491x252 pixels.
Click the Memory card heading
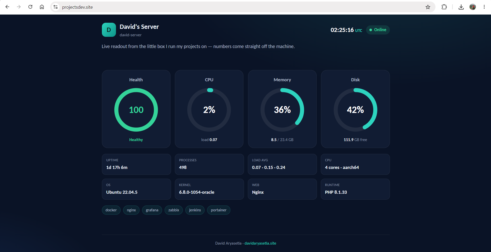pos(282,80)
